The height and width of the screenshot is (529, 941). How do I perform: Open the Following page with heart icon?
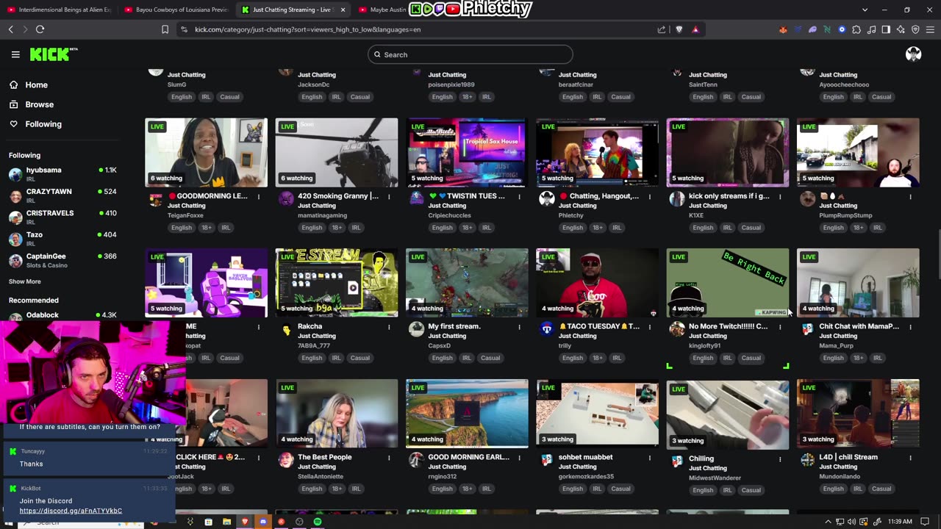(x=43, y=124)
